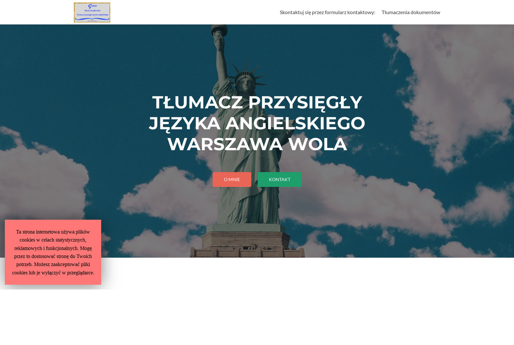Click the hero heading 'Tłumacz przysięgły języka angielskiego'
The width and height of the screenshot is (514, 345).
pos(257,123)
